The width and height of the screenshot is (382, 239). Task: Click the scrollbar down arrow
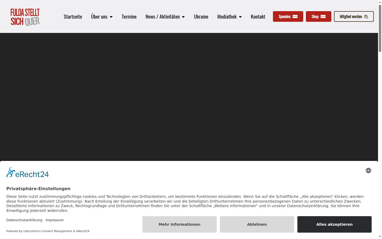coord(380,237)
